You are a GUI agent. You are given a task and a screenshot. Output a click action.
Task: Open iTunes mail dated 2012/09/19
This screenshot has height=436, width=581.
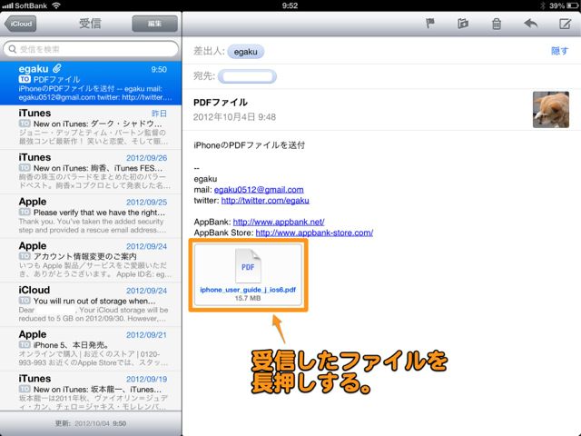(x=91, y=391)
